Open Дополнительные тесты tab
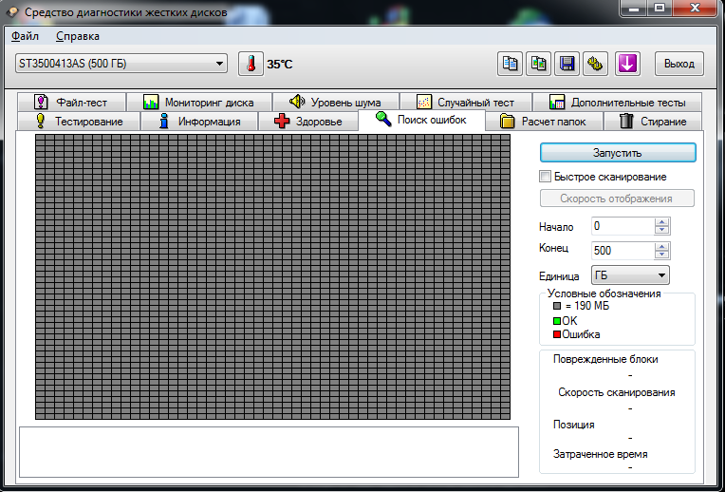The image size is (725, 492). pyautogui.click(x=617, y=102)
